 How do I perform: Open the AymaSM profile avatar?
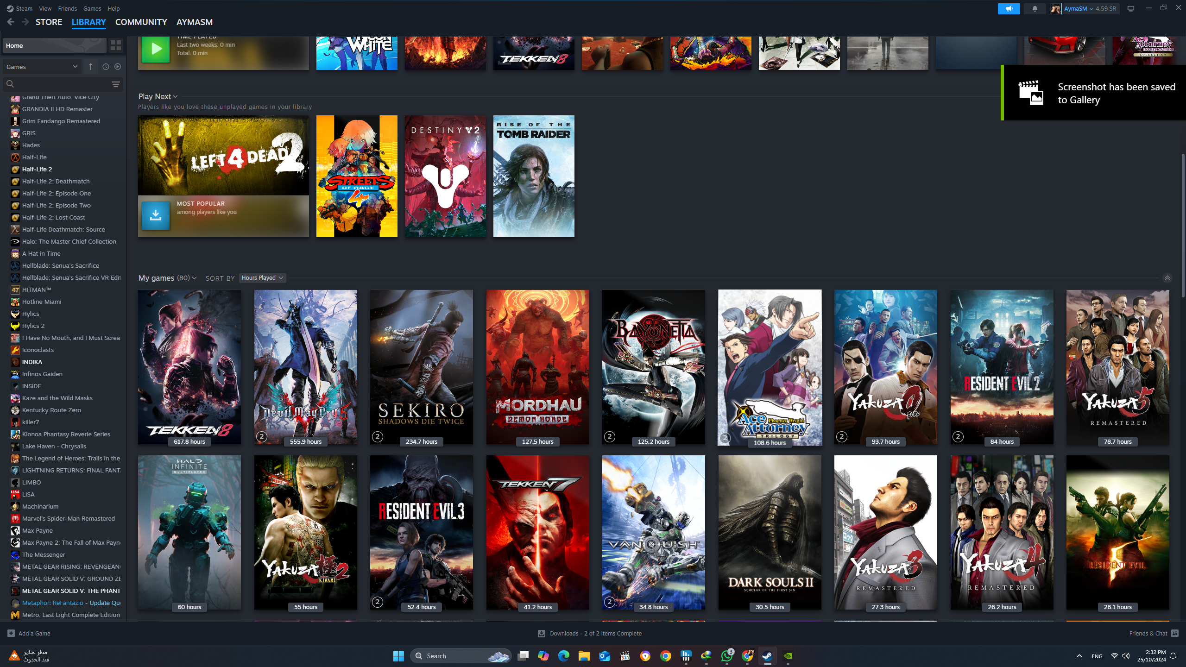click(1056, 8)
